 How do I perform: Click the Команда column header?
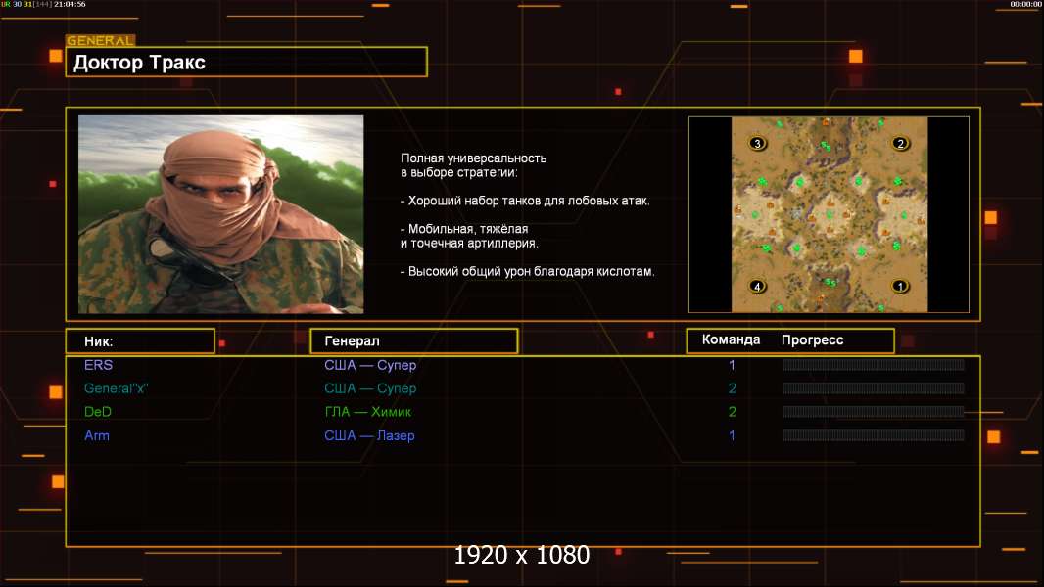[x=731, y=340]
